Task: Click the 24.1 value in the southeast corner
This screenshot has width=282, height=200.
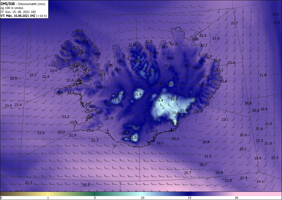Action: click(260, 182)
